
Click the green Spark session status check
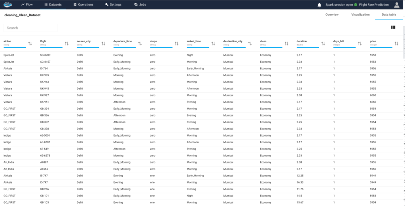(356, 5)
